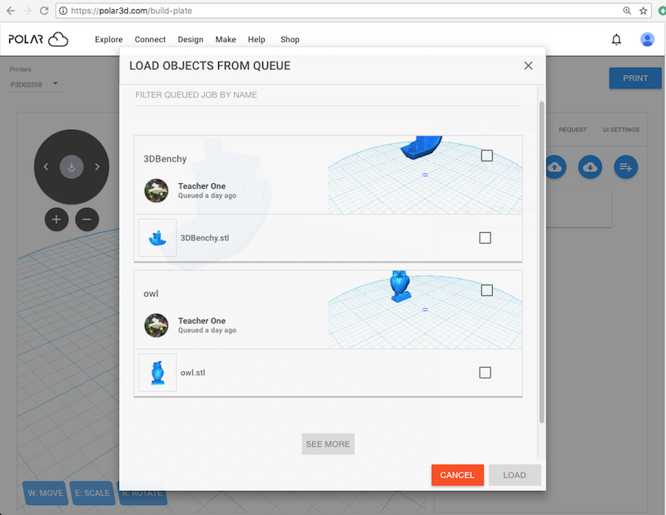
Task: Select the owl job checkbox
Action: click(487, 290)
